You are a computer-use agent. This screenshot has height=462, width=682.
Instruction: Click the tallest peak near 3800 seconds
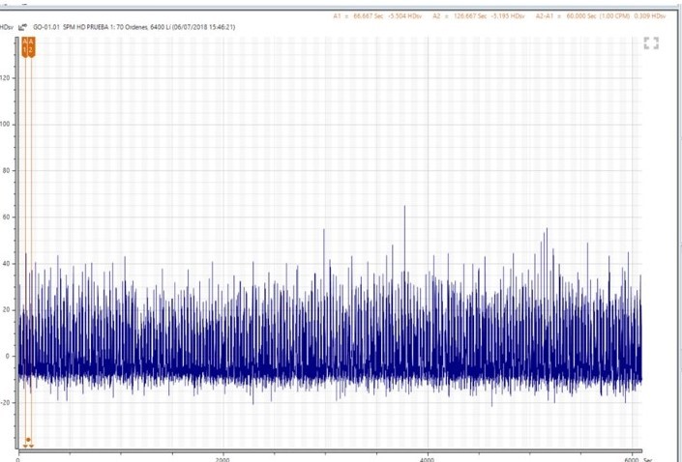(x=404, y=208)
